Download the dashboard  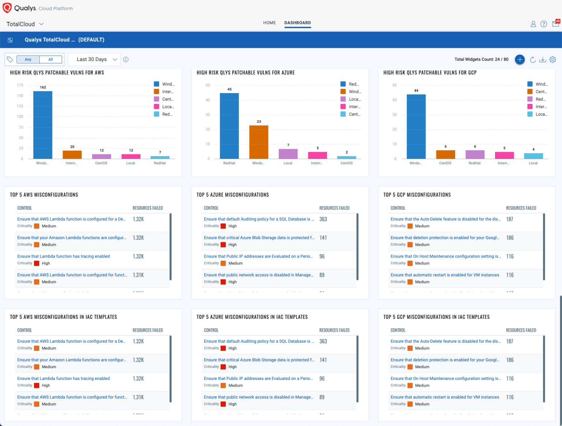tap(543, 60)
